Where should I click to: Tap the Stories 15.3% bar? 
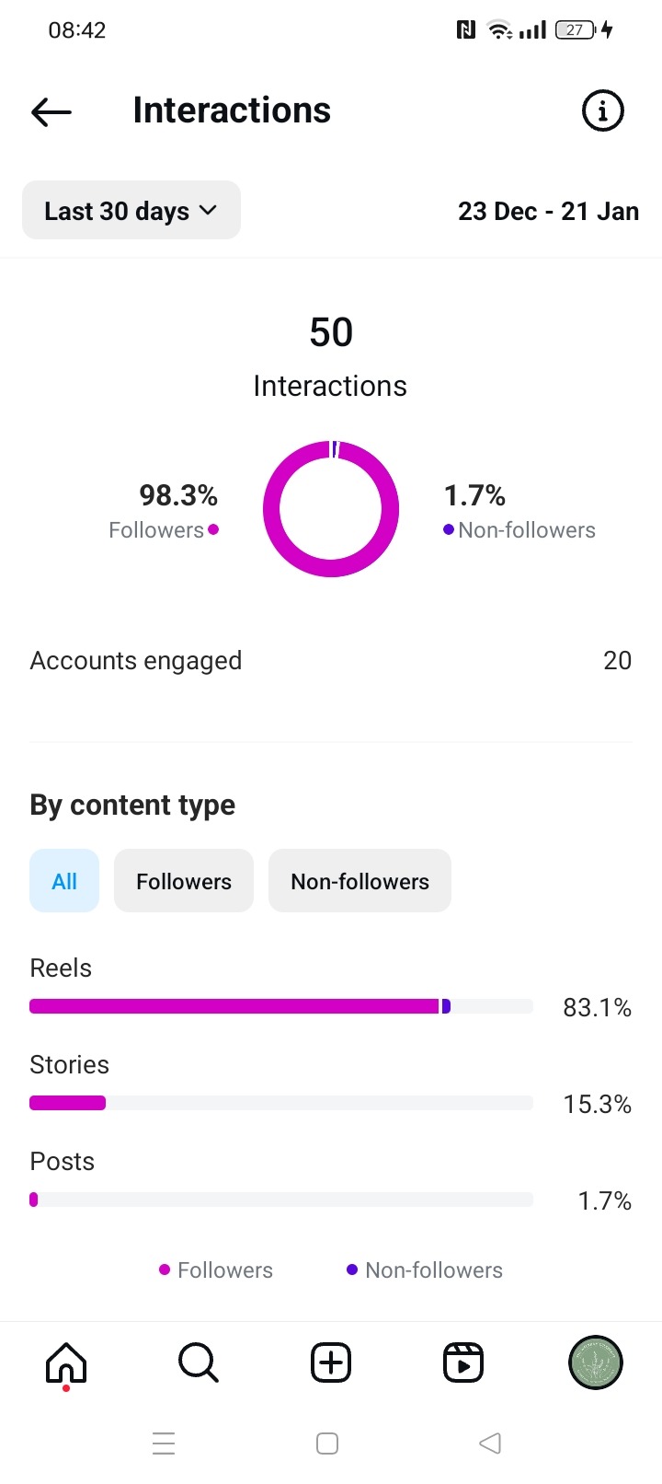281,1103
